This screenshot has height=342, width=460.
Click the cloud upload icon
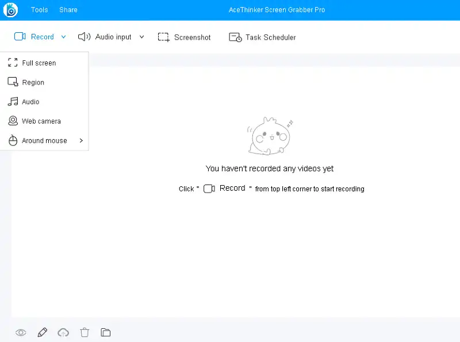63,332
